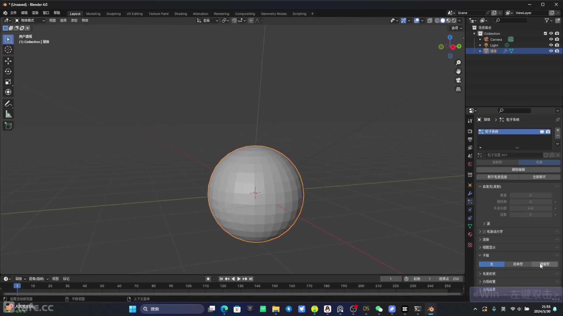Open the Object properties tab
Image resolution: width=563 pixels, height=316 pixels.
click(x=470, y=185)
